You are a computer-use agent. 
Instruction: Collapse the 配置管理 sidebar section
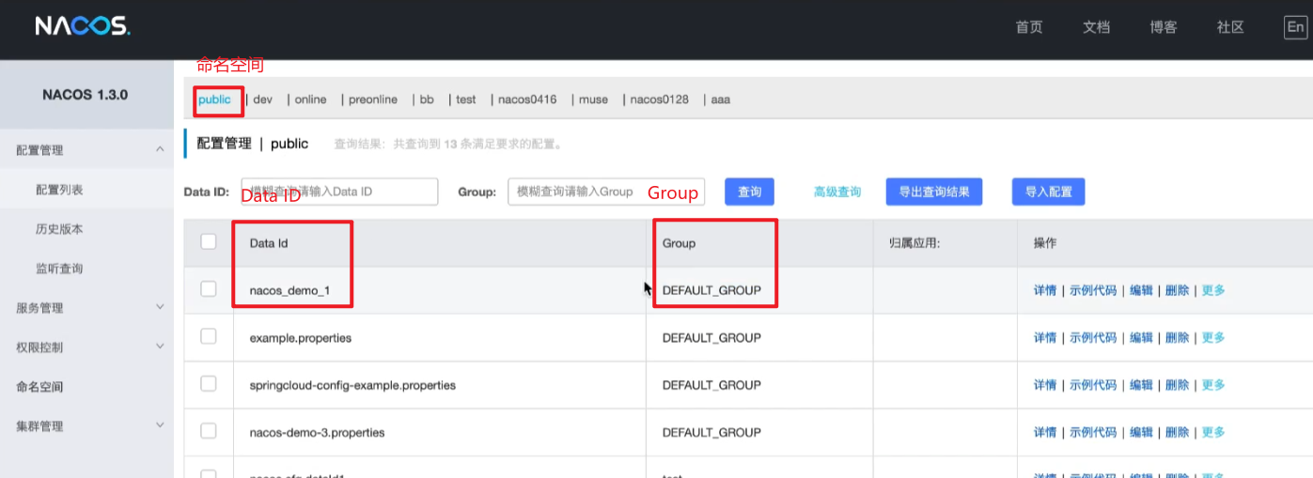[x=86, y=150]
